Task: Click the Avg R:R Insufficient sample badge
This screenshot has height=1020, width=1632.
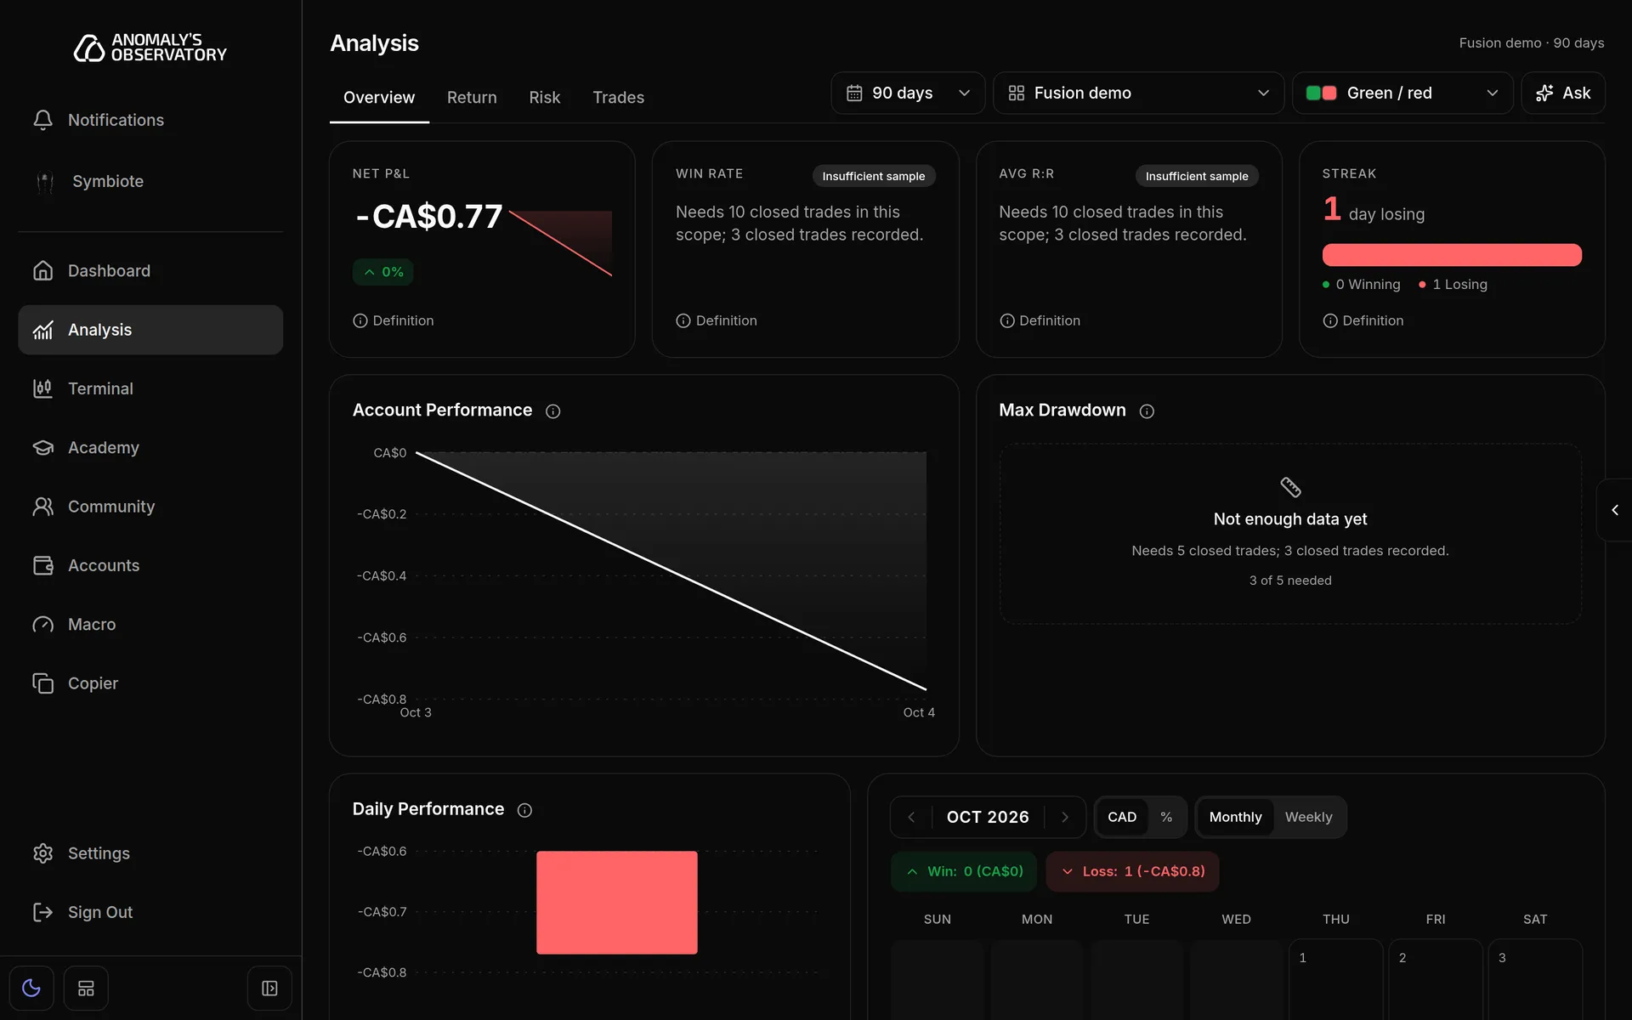Action: (1197, 176)
